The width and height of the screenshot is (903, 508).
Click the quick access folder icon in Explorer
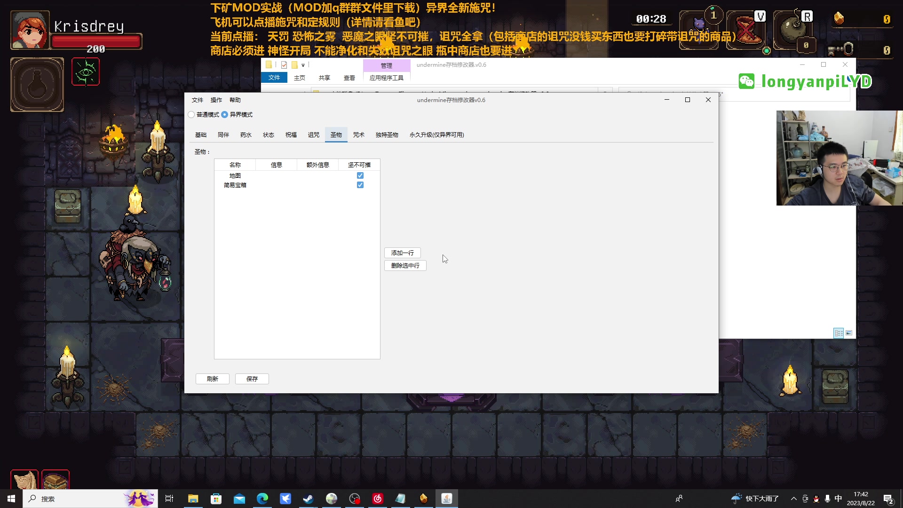[269, 65]
